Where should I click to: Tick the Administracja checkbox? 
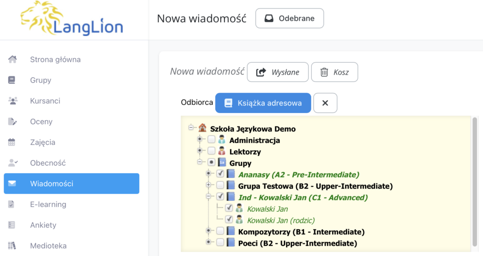211,140
